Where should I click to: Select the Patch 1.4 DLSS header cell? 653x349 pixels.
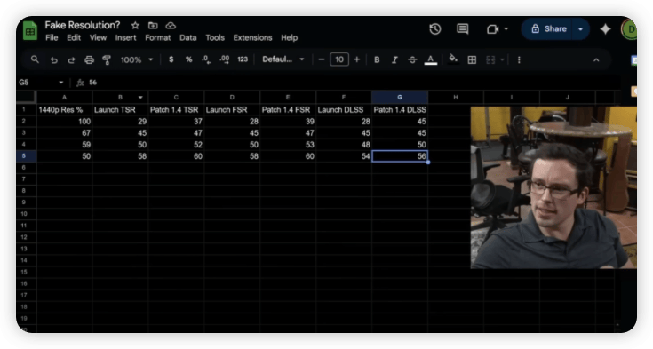point(400,109)
